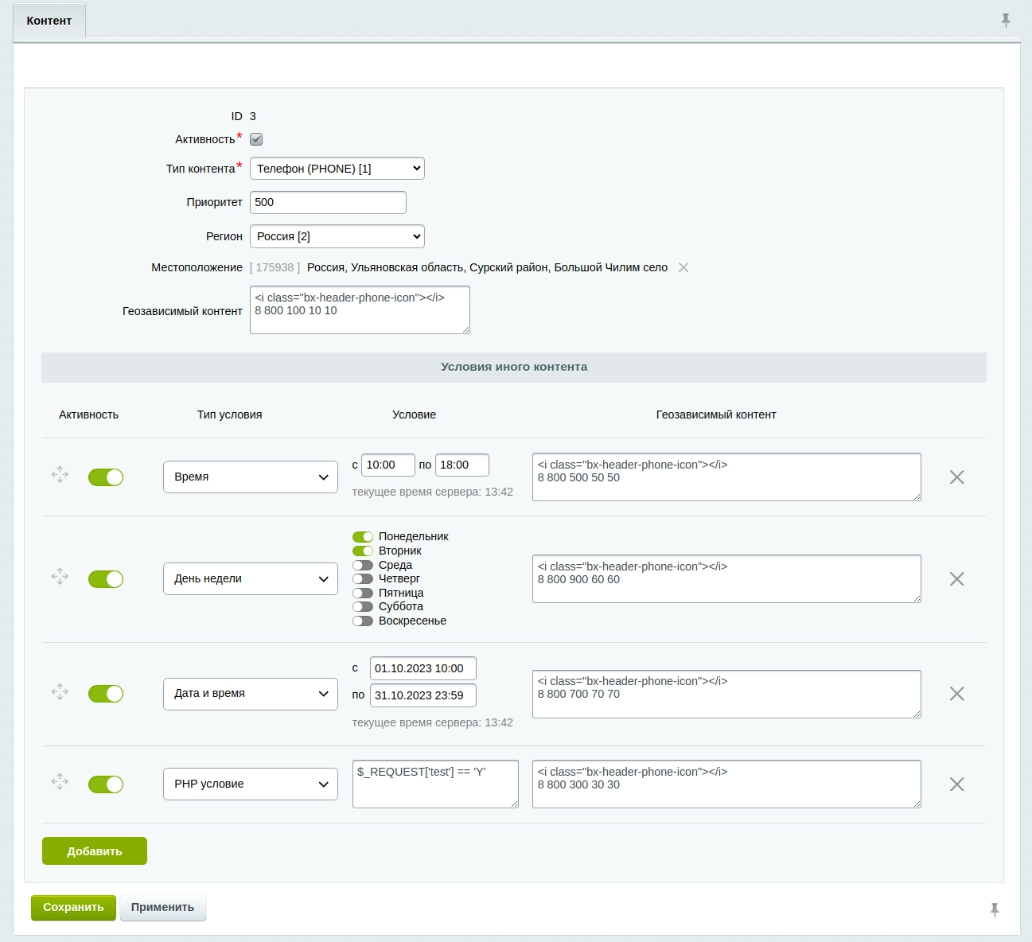Click the drag handle of the Время row
This screenshot has height=942, width=1032.
point(60,475)
